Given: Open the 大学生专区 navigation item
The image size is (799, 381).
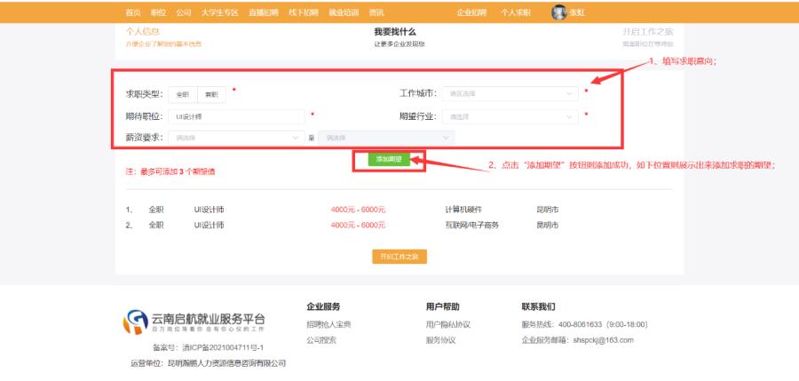Looking at the screenshot, I should coord(219,13).
